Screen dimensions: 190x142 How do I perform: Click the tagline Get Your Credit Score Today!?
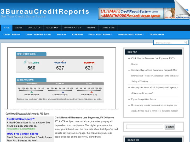[23, 16]
